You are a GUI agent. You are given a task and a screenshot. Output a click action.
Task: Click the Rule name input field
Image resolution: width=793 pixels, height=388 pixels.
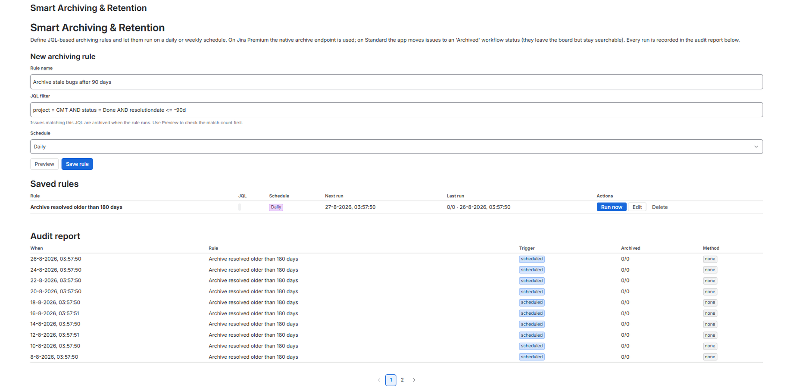(x=396, y=82)
